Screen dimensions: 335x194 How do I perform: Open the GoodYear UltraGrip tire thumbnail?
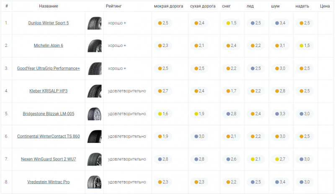pos(94,68)
